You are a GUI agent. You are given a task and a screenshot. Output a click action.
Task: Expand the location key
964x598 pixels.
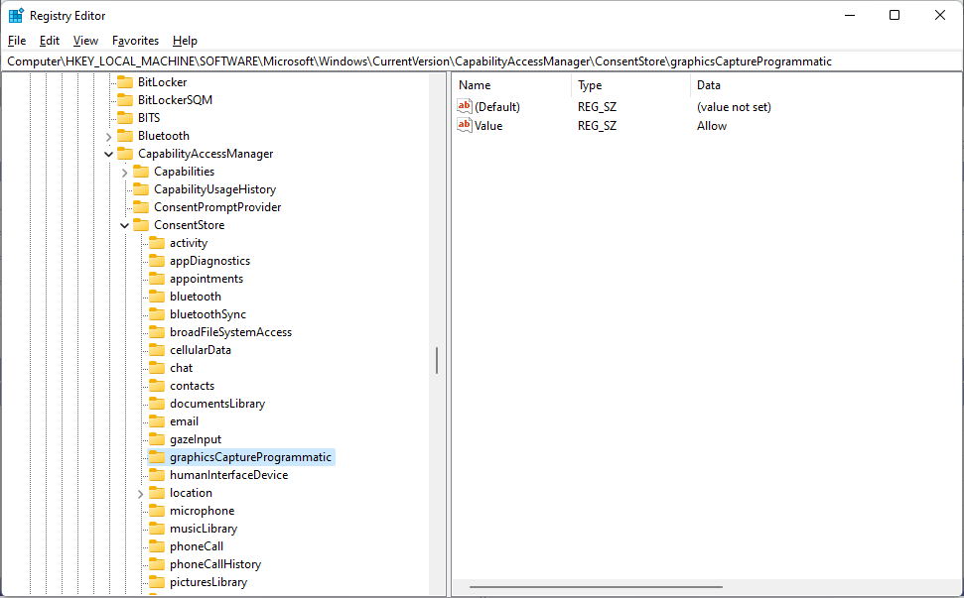tap(140, 493)
